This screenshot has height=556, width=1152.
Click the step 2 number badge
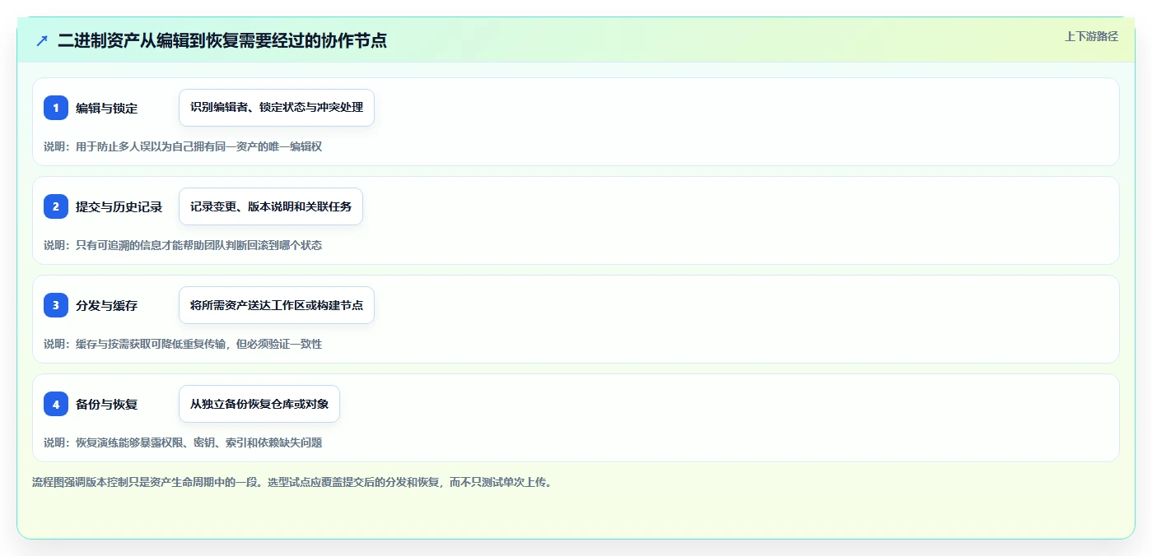coord(56,206)
